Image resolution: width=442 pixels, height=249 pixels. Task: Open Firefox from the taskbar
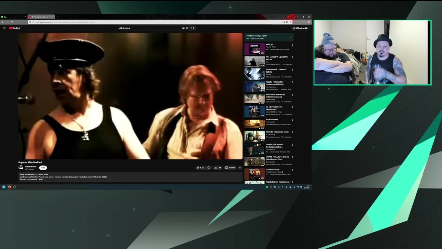point(9,187)
